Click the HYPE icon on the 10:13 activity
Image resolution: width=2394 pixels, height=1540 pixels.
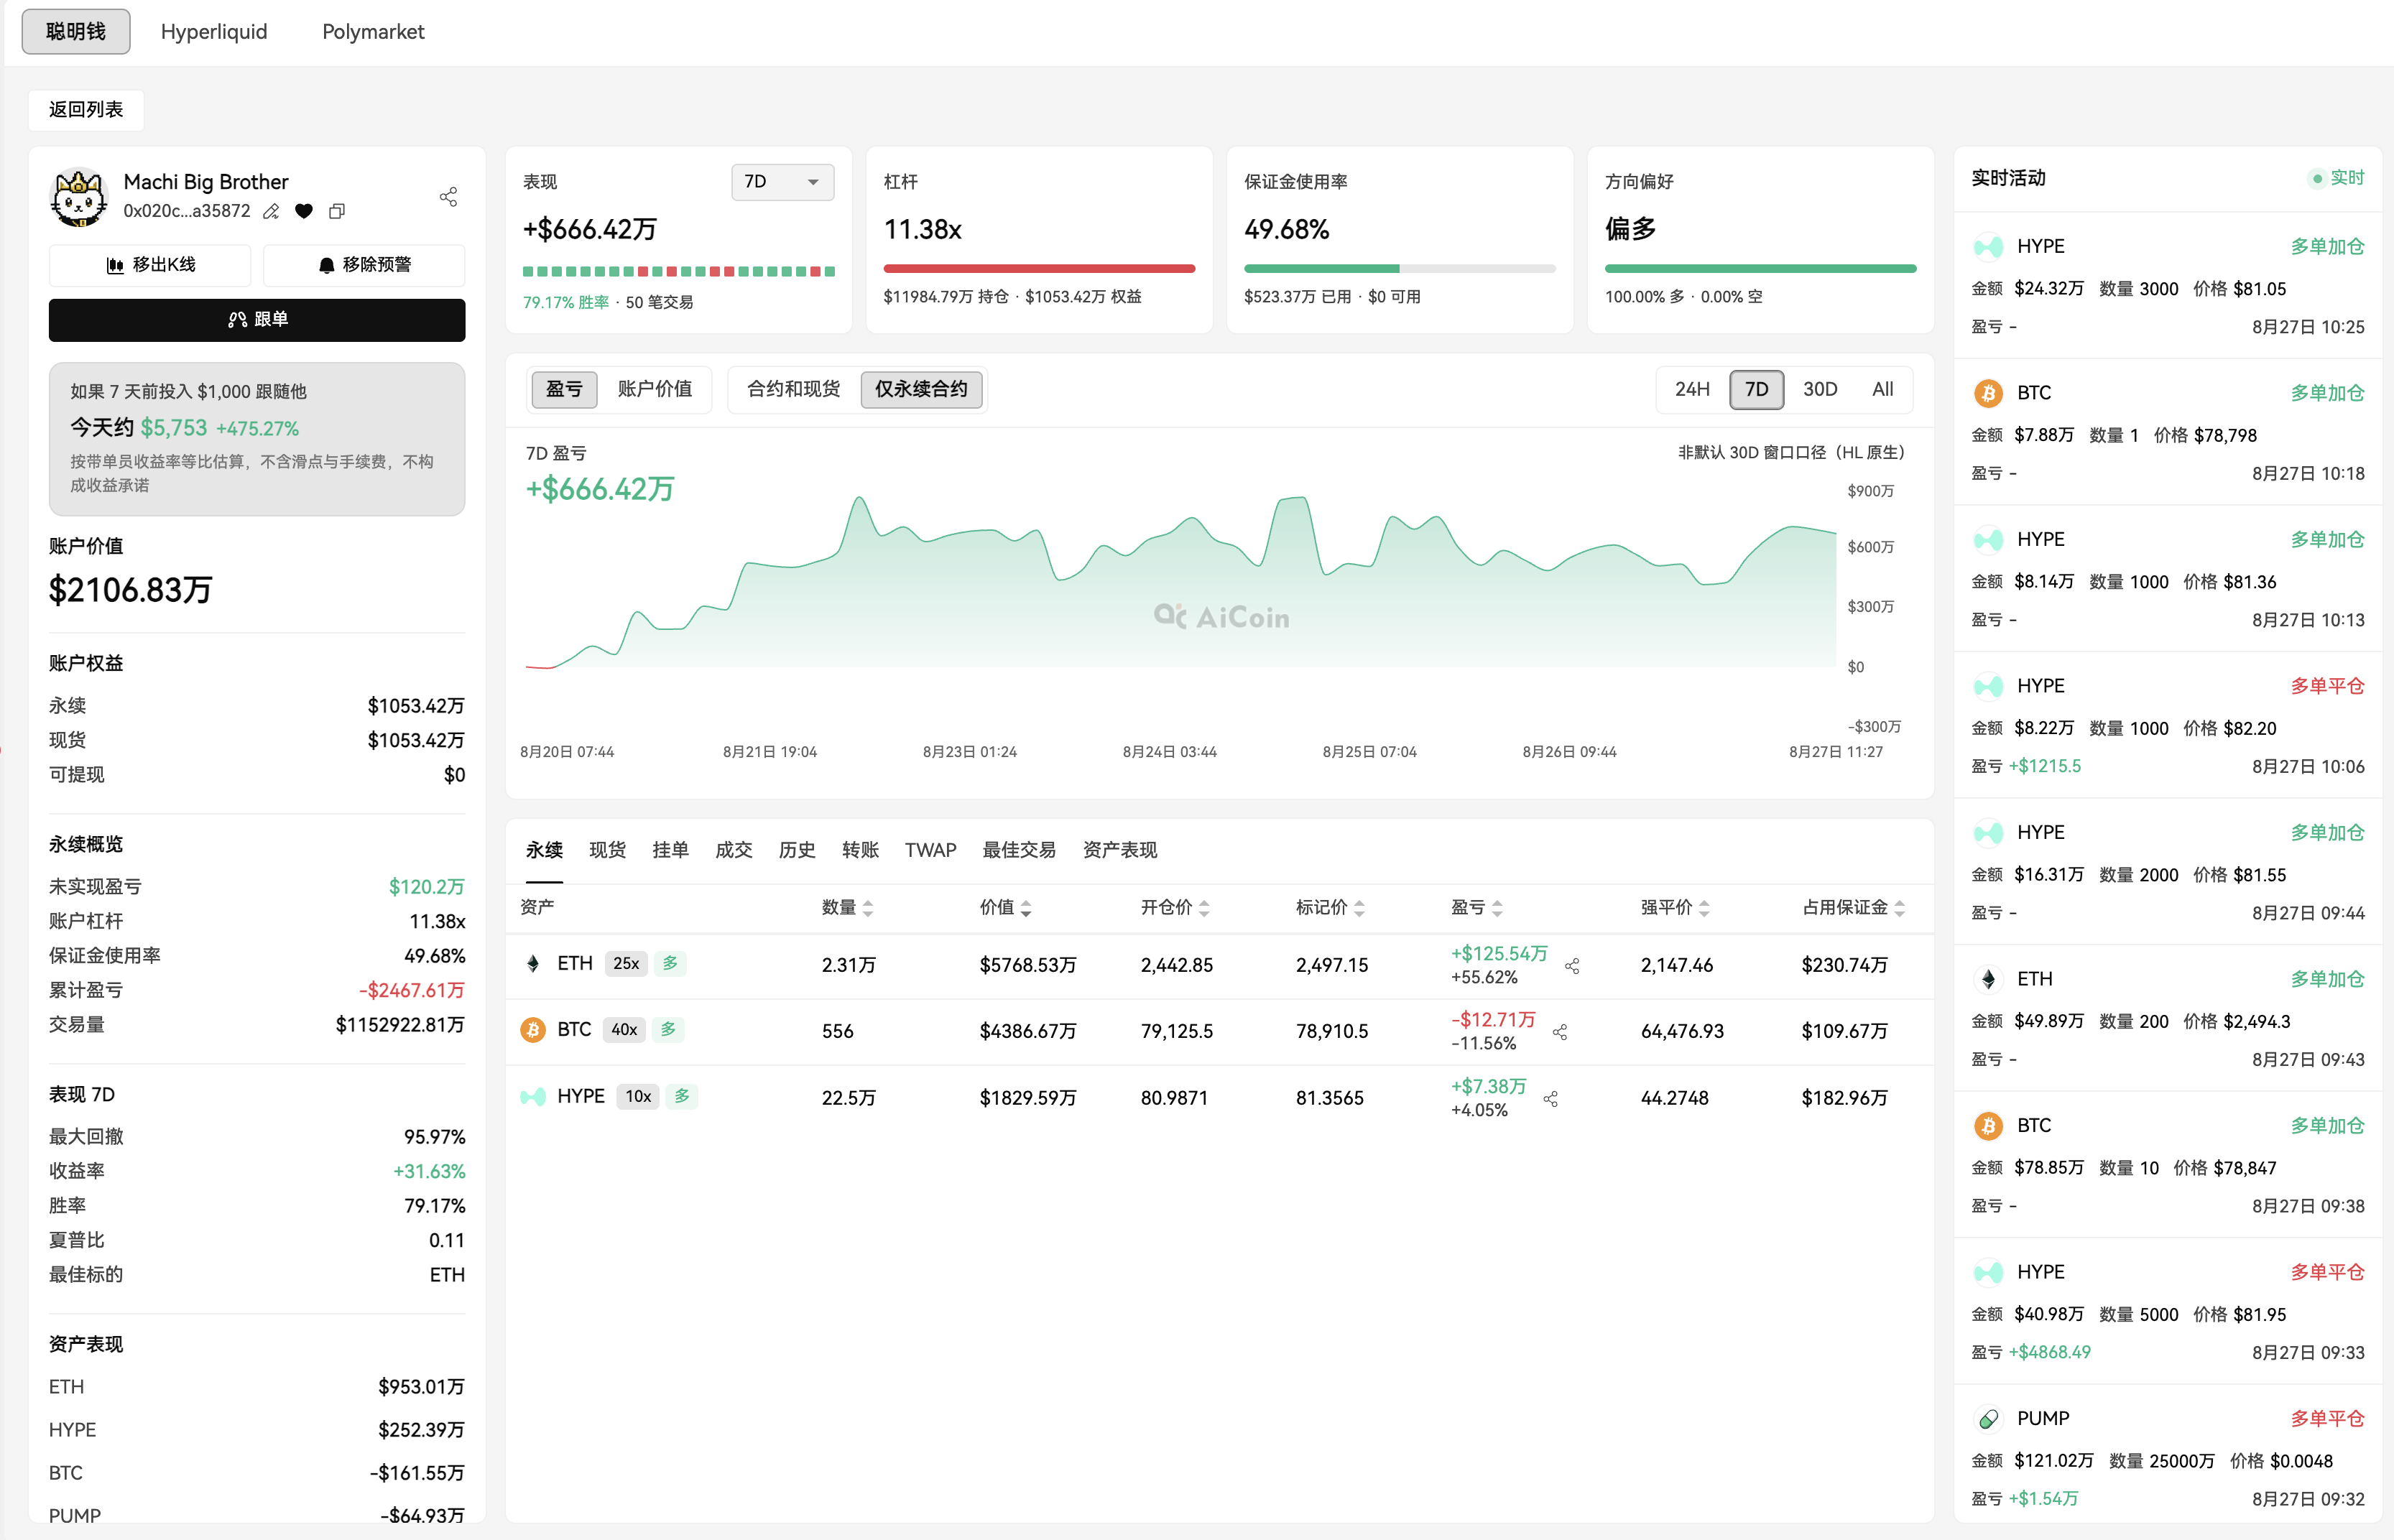pyautogui.click(x=1988, y=540)
